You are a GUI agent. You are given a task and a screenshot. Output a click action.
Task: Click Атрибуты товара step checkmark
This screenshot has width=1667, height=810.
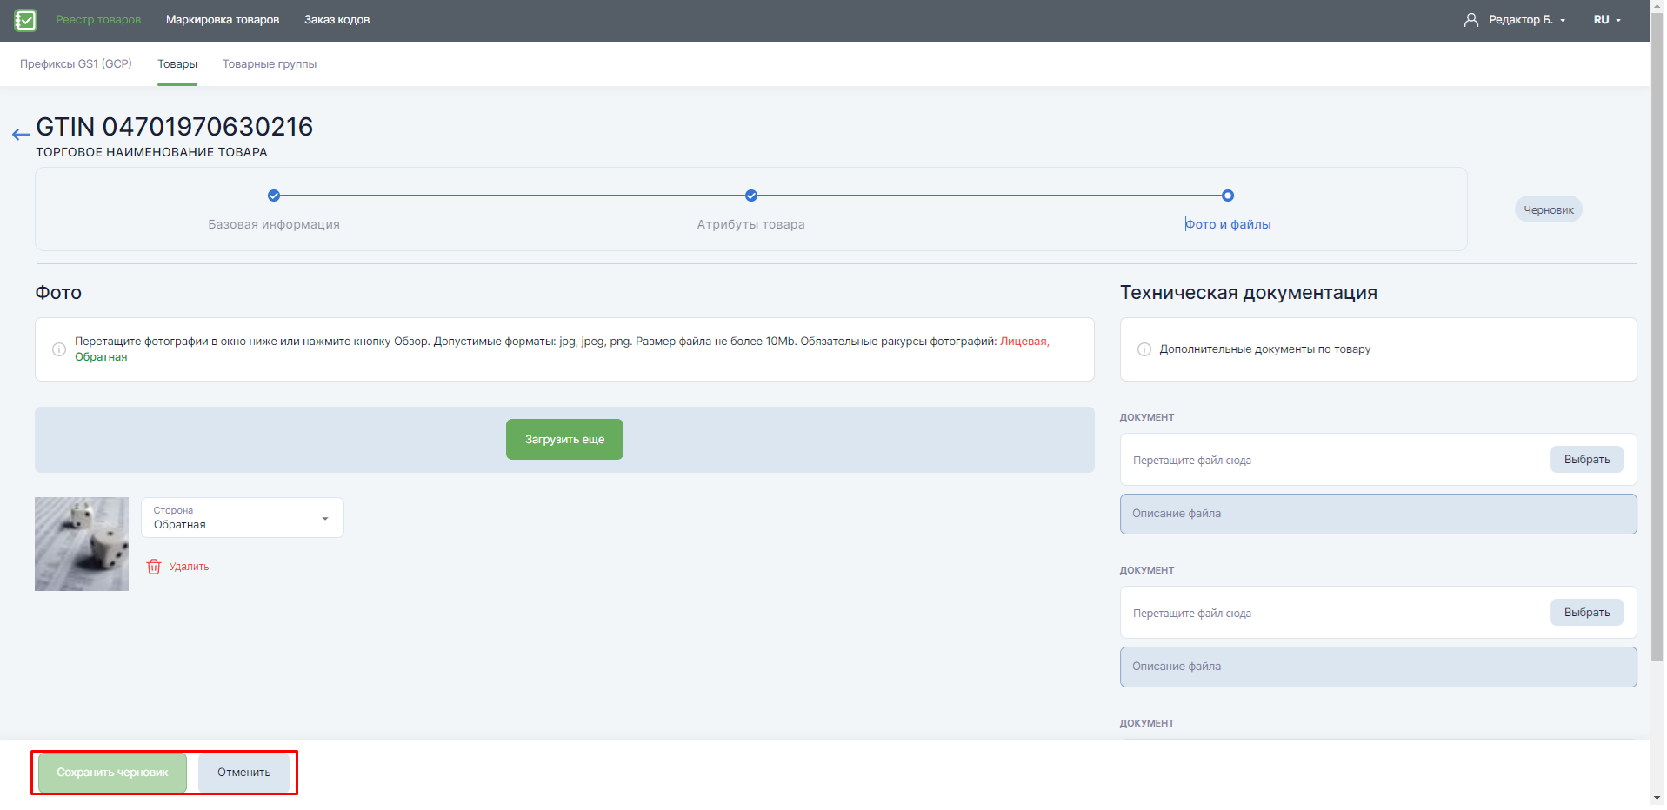pos(751,196)
